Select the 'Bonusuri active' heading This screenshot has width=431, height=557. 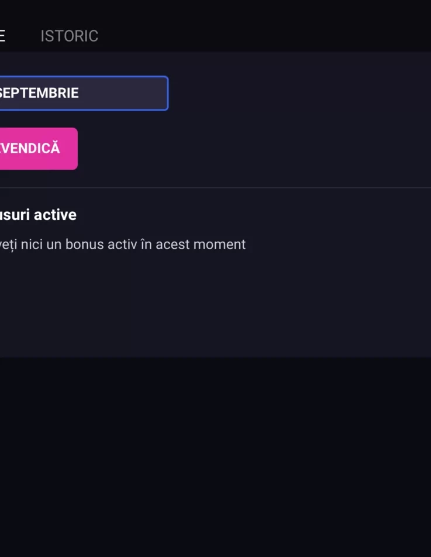coord(38,215)
